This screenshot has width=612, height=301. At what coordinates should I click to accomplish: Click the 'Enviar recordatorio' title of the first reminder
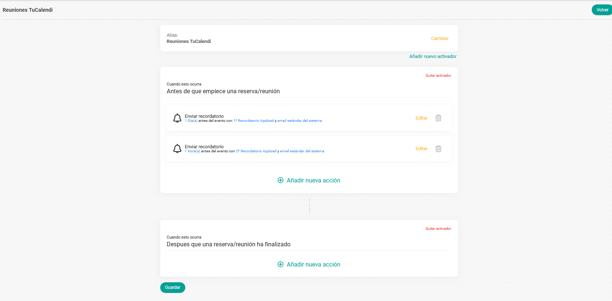tap(204, 116)
